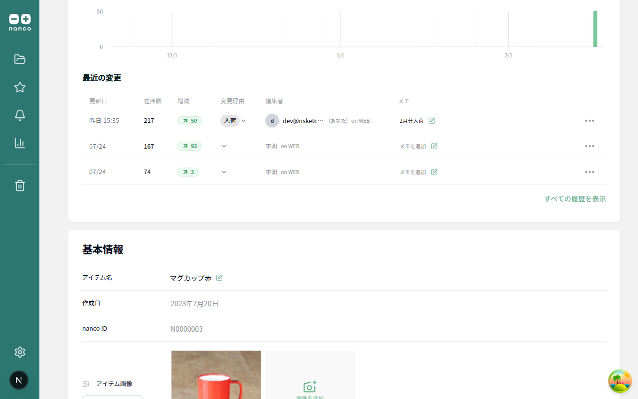The image size is (638, 399).
Task: Open more options for stock 74 row
Action: (590, 172)
